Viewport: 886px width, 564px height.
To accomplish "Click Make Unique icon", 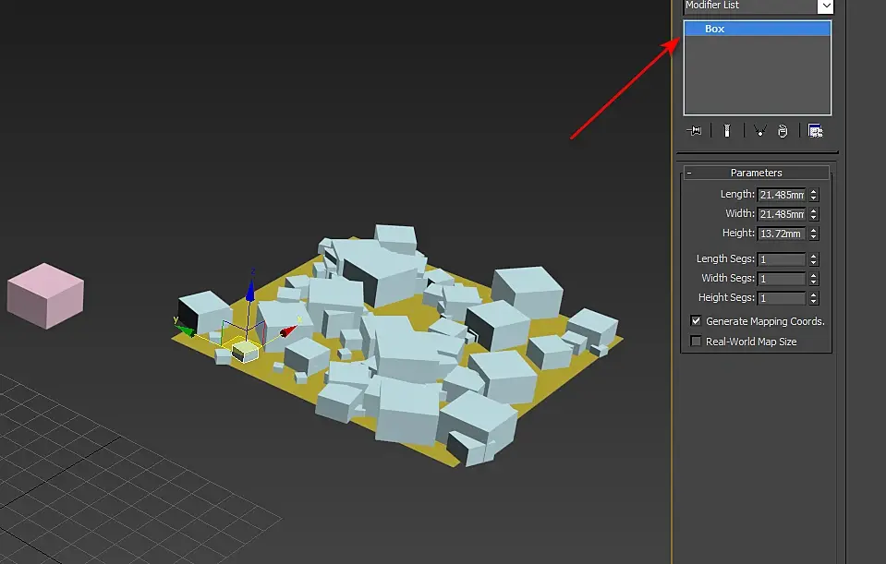I will (x=759, y=131).
